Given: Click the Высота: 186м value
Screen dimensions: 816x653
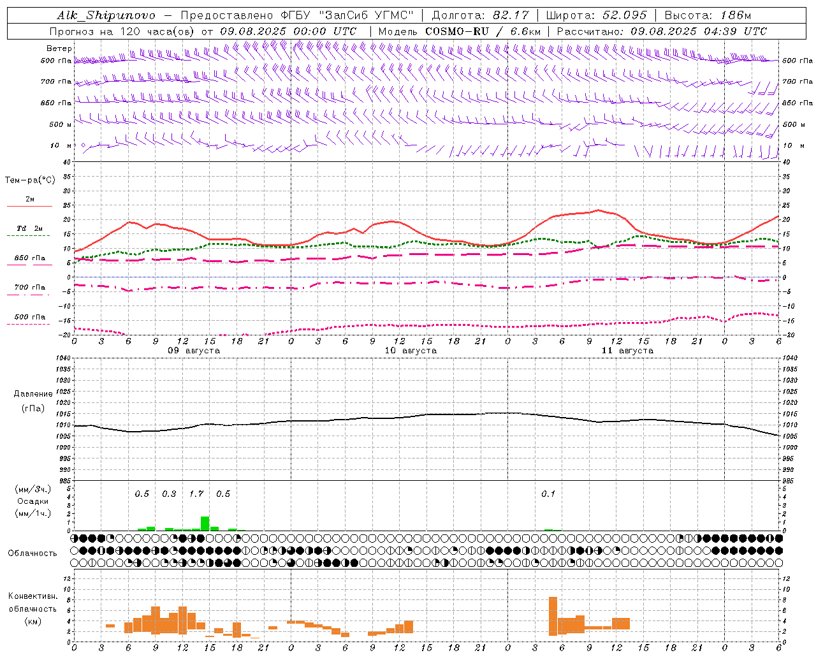Looking at the screenshot, I should pyautogui.click(x=708, y=15).
